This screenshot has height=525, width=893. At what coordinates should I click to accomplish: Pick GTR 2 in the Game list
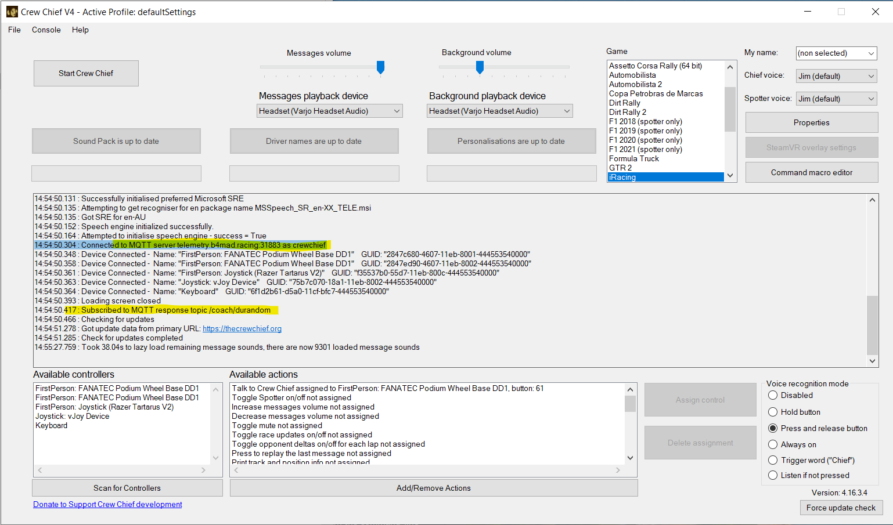coord(665,168)
